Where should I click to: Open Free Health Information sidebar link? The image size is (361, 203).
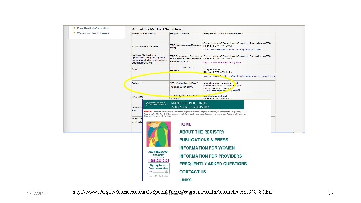(93, 28)
